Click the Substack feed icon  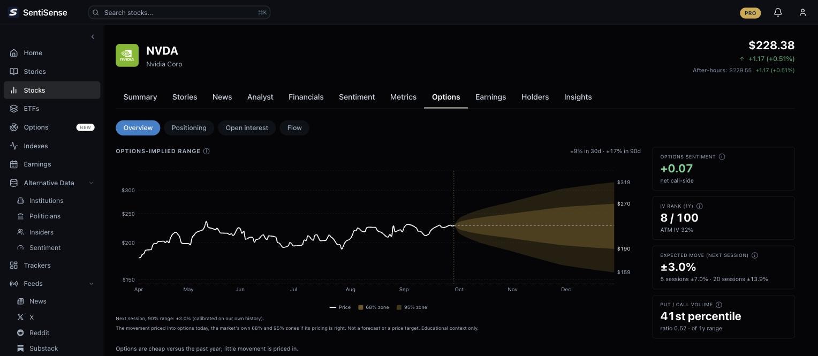(20, 349)
